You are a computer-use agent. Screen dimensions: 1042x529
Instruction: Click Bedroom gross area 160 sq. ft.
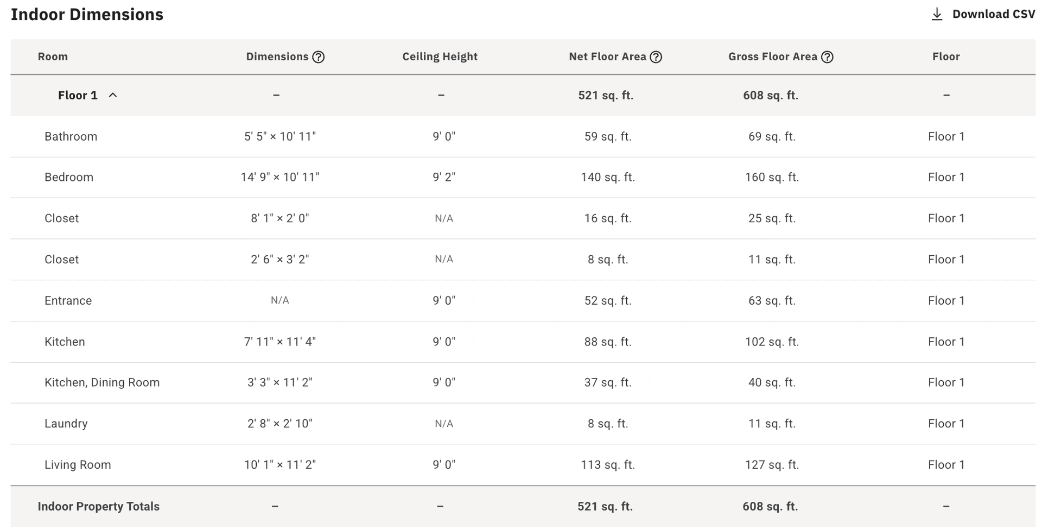coord(772,177)
